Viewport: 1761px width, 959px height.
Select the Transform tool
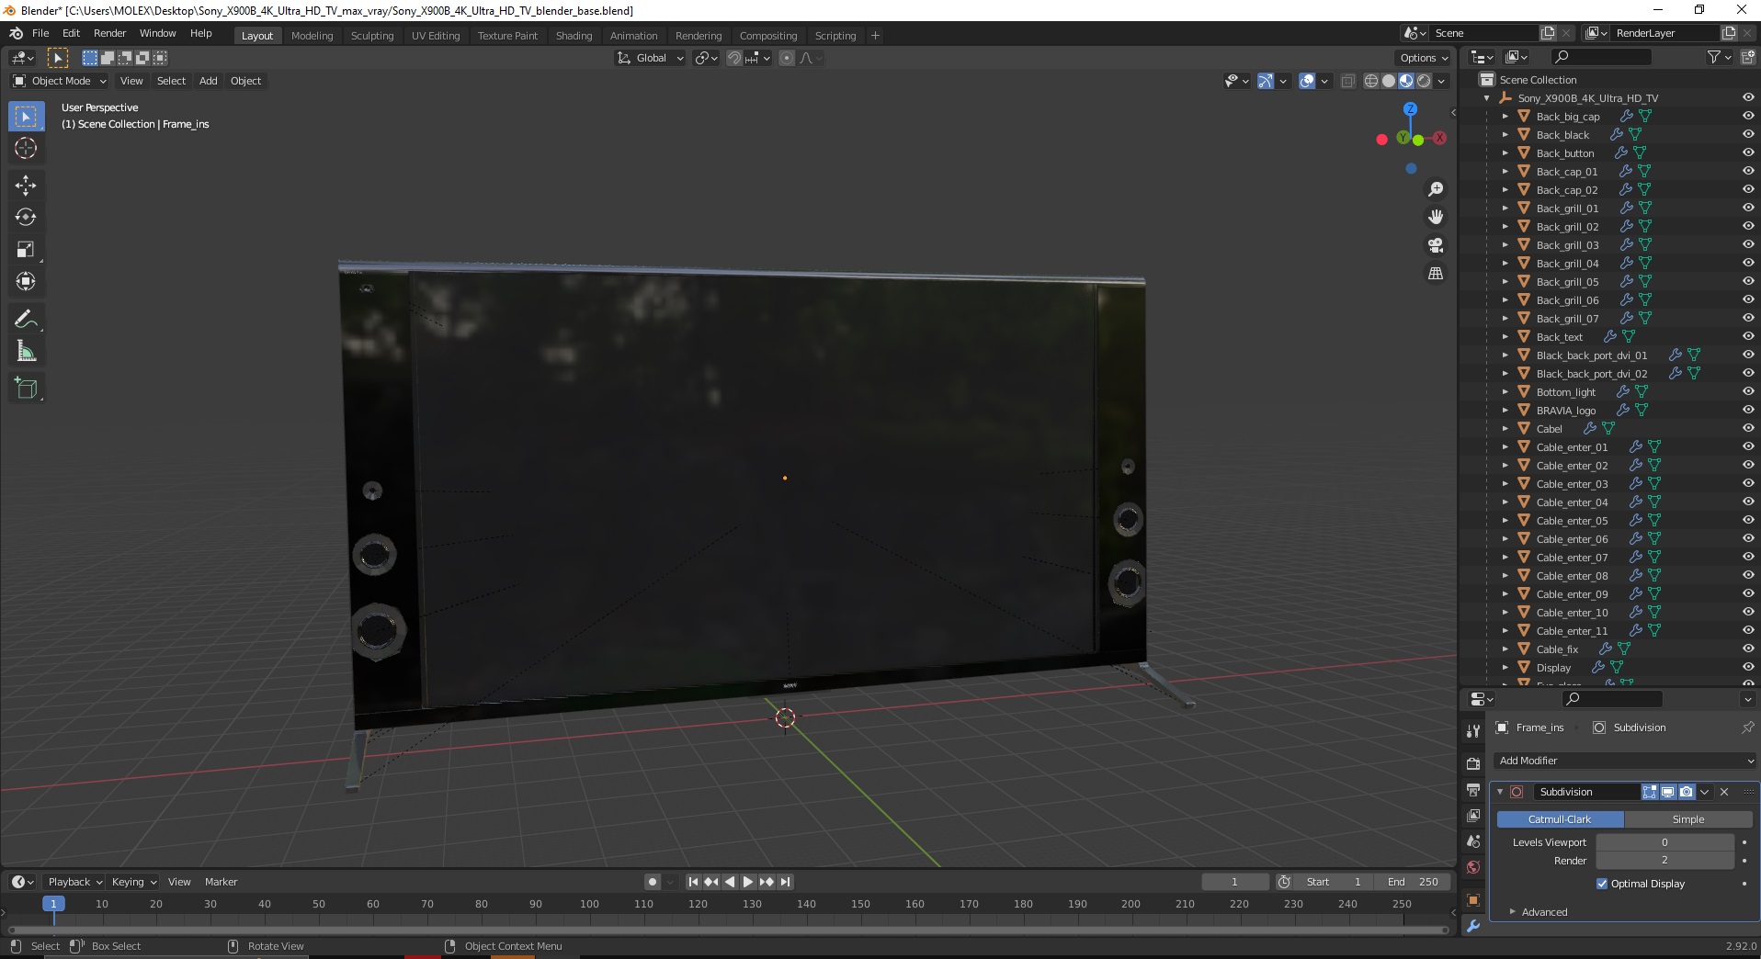(26, 282)
